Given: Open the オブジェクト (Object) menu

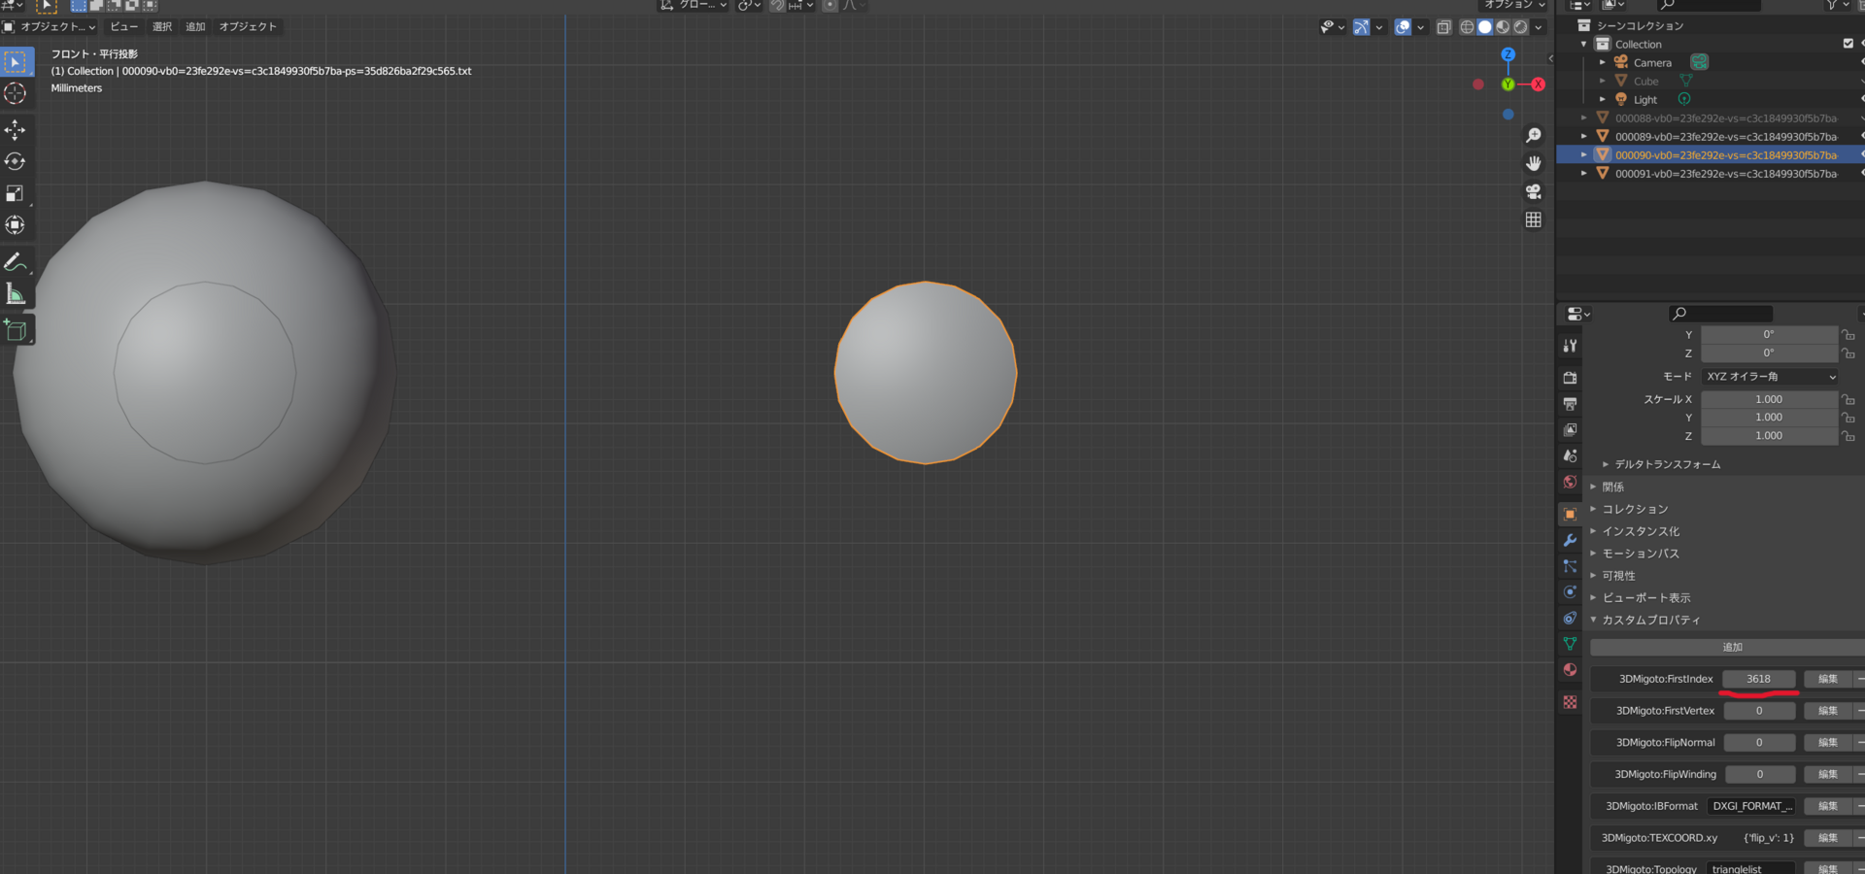Looking at the screenshot, I should coord(248,27).
